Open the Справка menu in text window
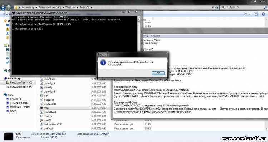This screenshot has height=142, width=268. point(155,36)
